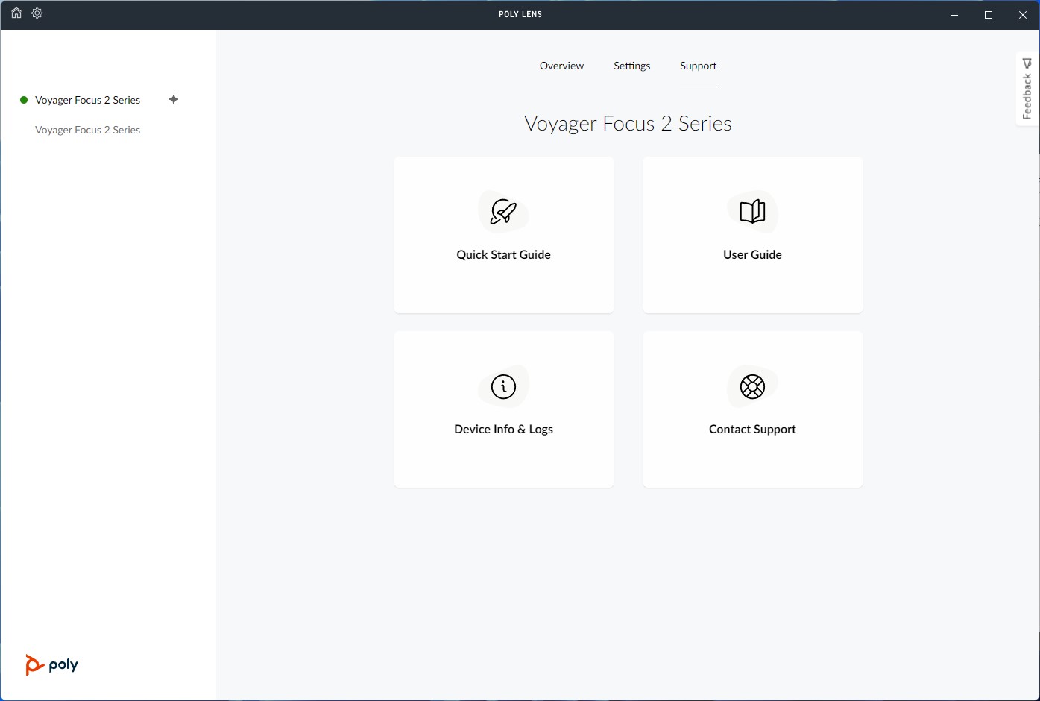Click the Poly logo
Image resolution: width=1040 pixels, height=701 pixels.
coord(51,664)
